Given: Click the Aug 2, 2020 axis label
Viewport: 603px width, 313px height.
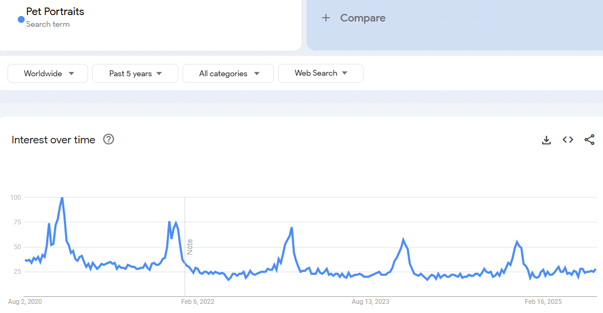Looking at the screenshot, I should 25,302.
